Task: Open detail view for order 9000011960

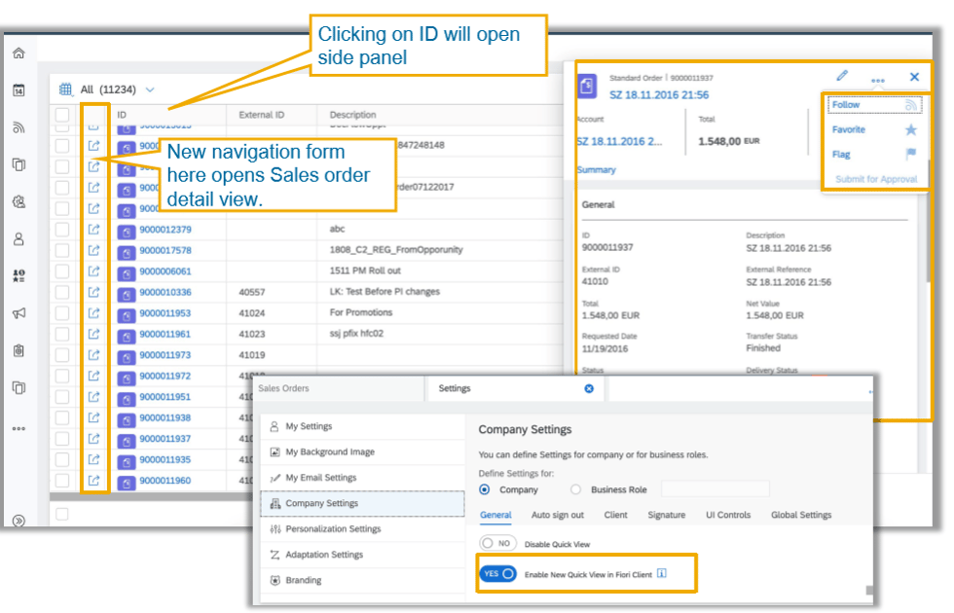Action: click(x=93, y=481)
